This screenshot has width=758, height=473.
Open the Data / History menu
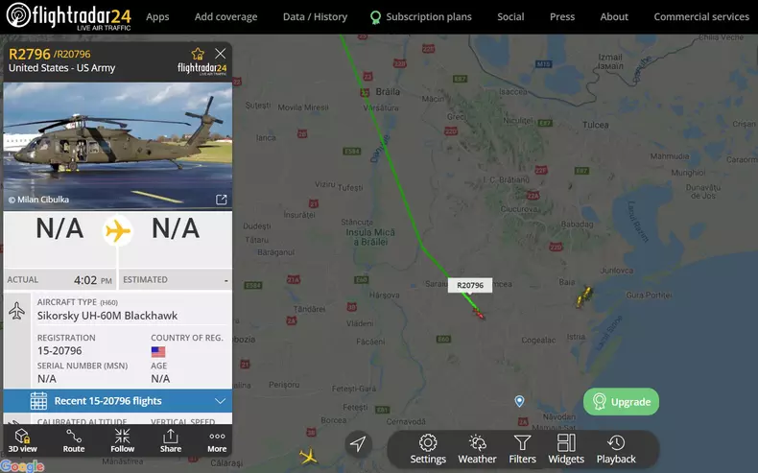coord(315,17)
